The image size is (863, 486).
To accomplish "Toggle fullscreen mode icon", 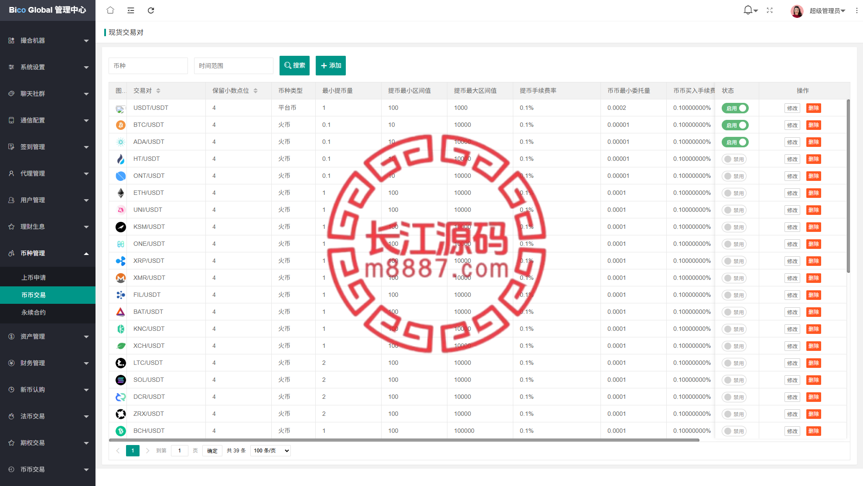I will 770,10.
